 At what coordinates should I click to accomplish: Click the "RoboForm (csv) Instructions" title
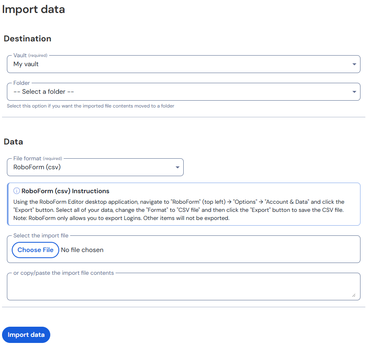(x=65, y=191)
